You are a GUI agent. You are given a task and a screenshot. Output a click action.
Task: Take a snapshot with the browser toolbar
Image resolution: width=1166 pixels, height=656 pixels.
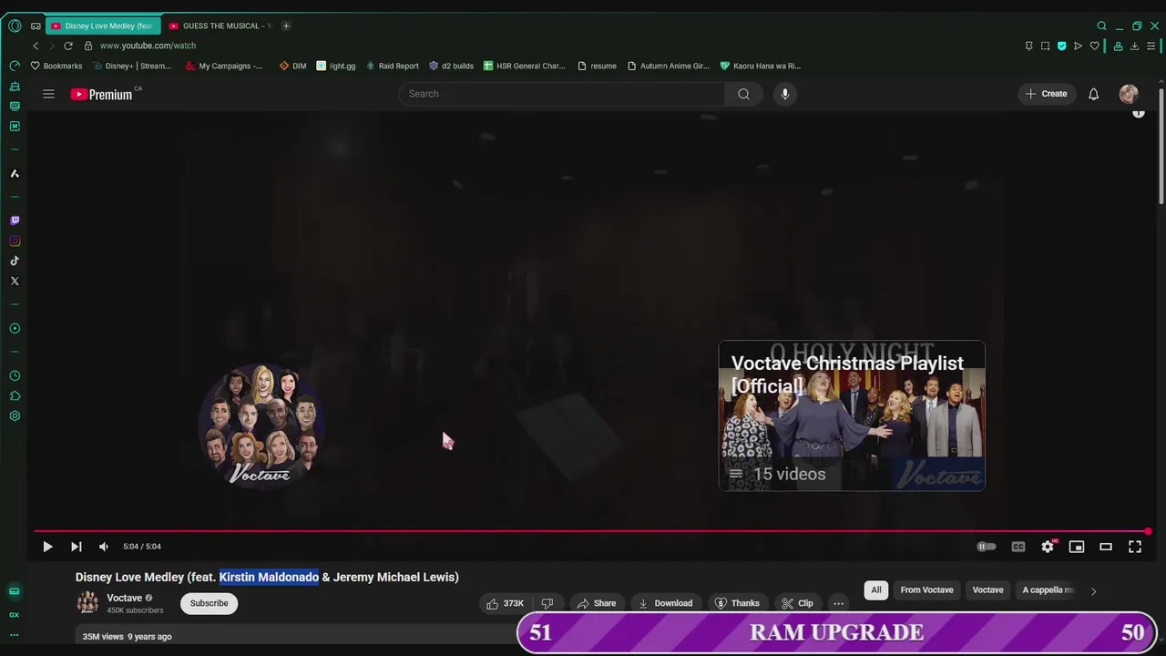(x=1045, y=46)
